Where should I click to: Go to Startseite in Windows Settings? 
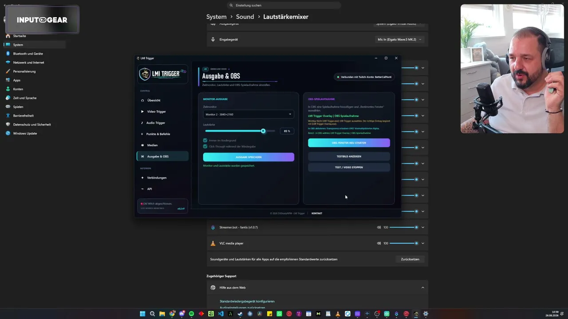[x=35, y=36]
